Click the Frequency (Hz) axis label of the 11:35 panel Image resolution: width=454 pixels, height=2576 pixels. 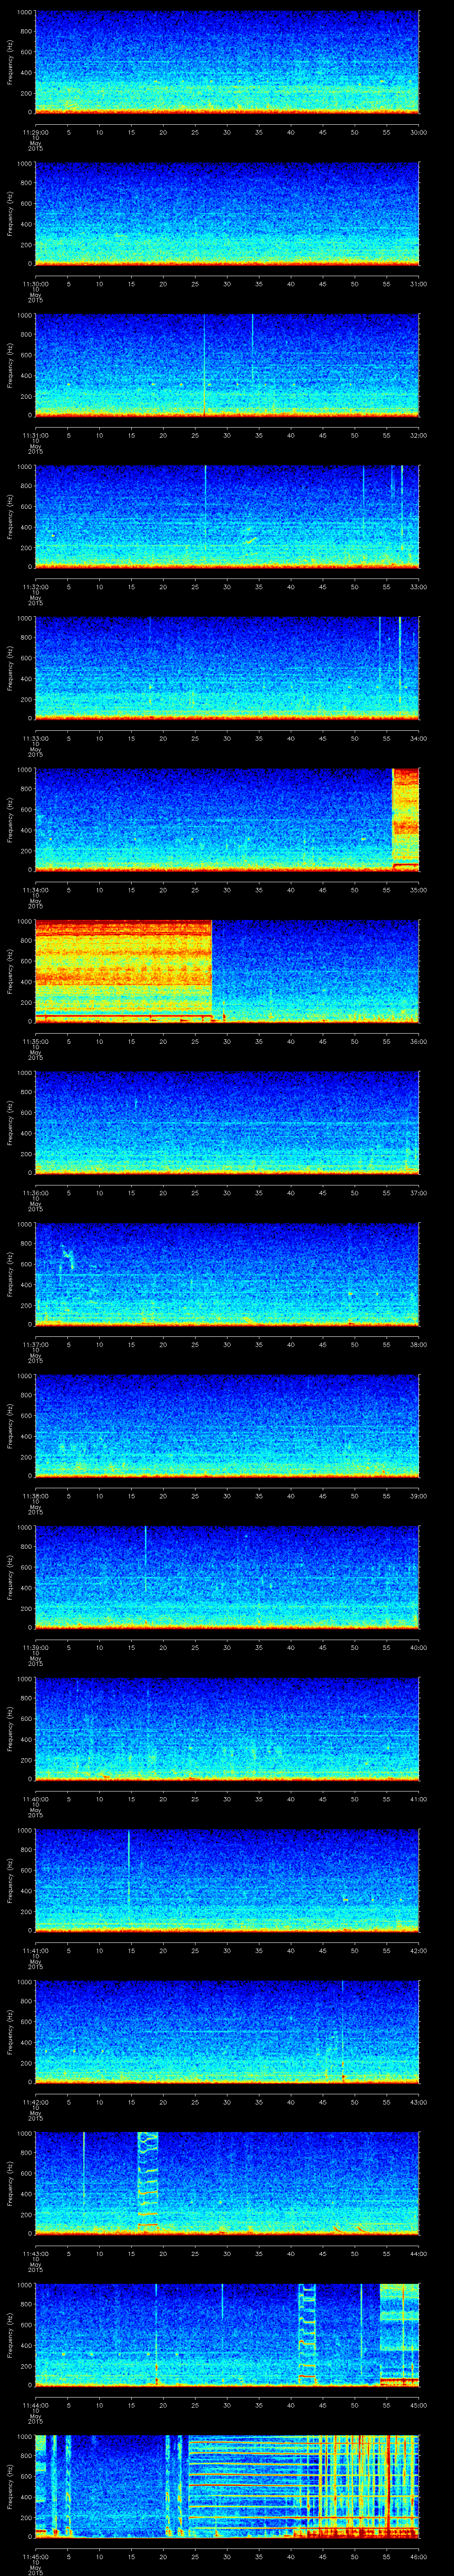point(10,972)
